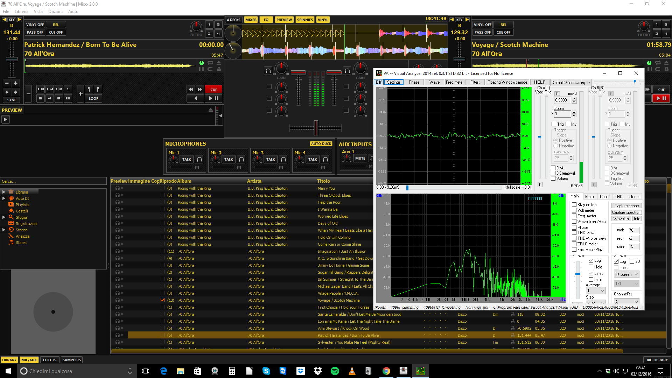Toggle the MIXER section button

tap(251, 20)
